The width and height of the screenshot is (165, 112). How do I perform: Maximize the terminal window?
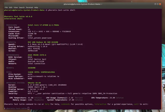click(158, 4)
